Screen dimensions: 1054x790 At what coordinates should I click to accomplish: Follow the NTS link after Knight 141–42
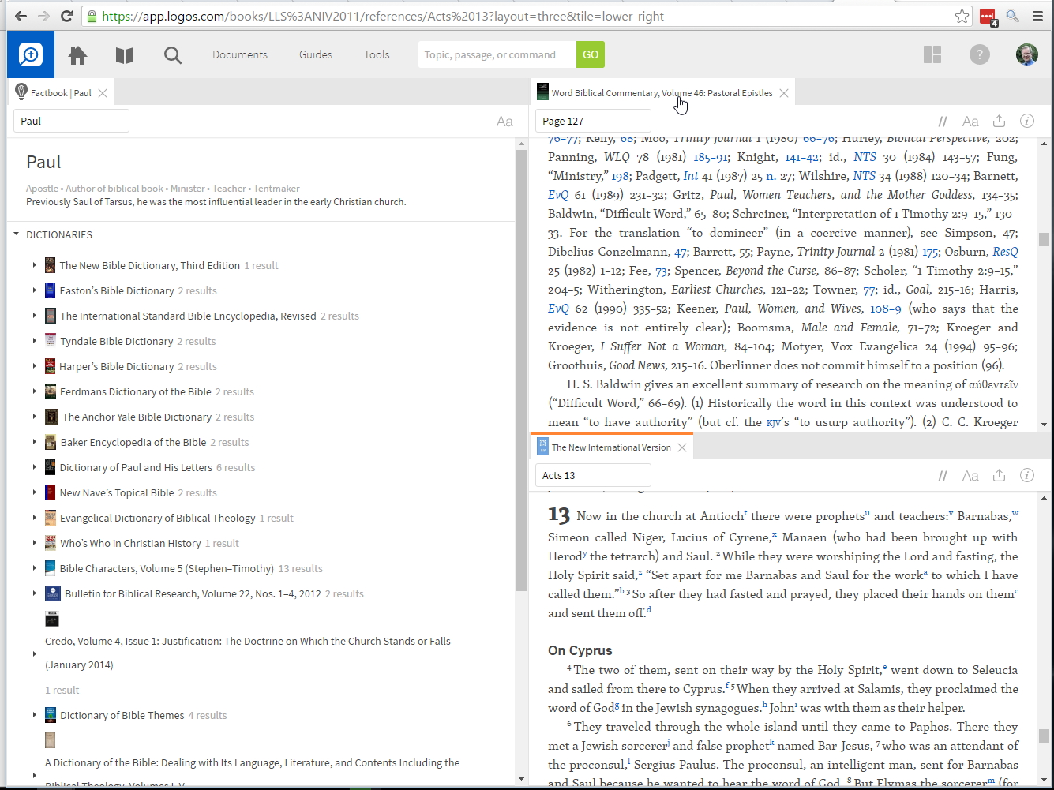[865, 157]
